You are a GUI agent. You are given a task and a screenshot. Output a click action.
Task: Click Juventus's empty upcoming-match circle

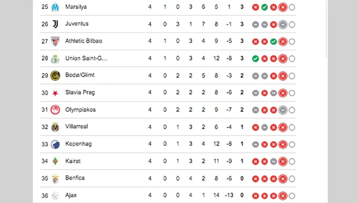click(x=292, y=24)
